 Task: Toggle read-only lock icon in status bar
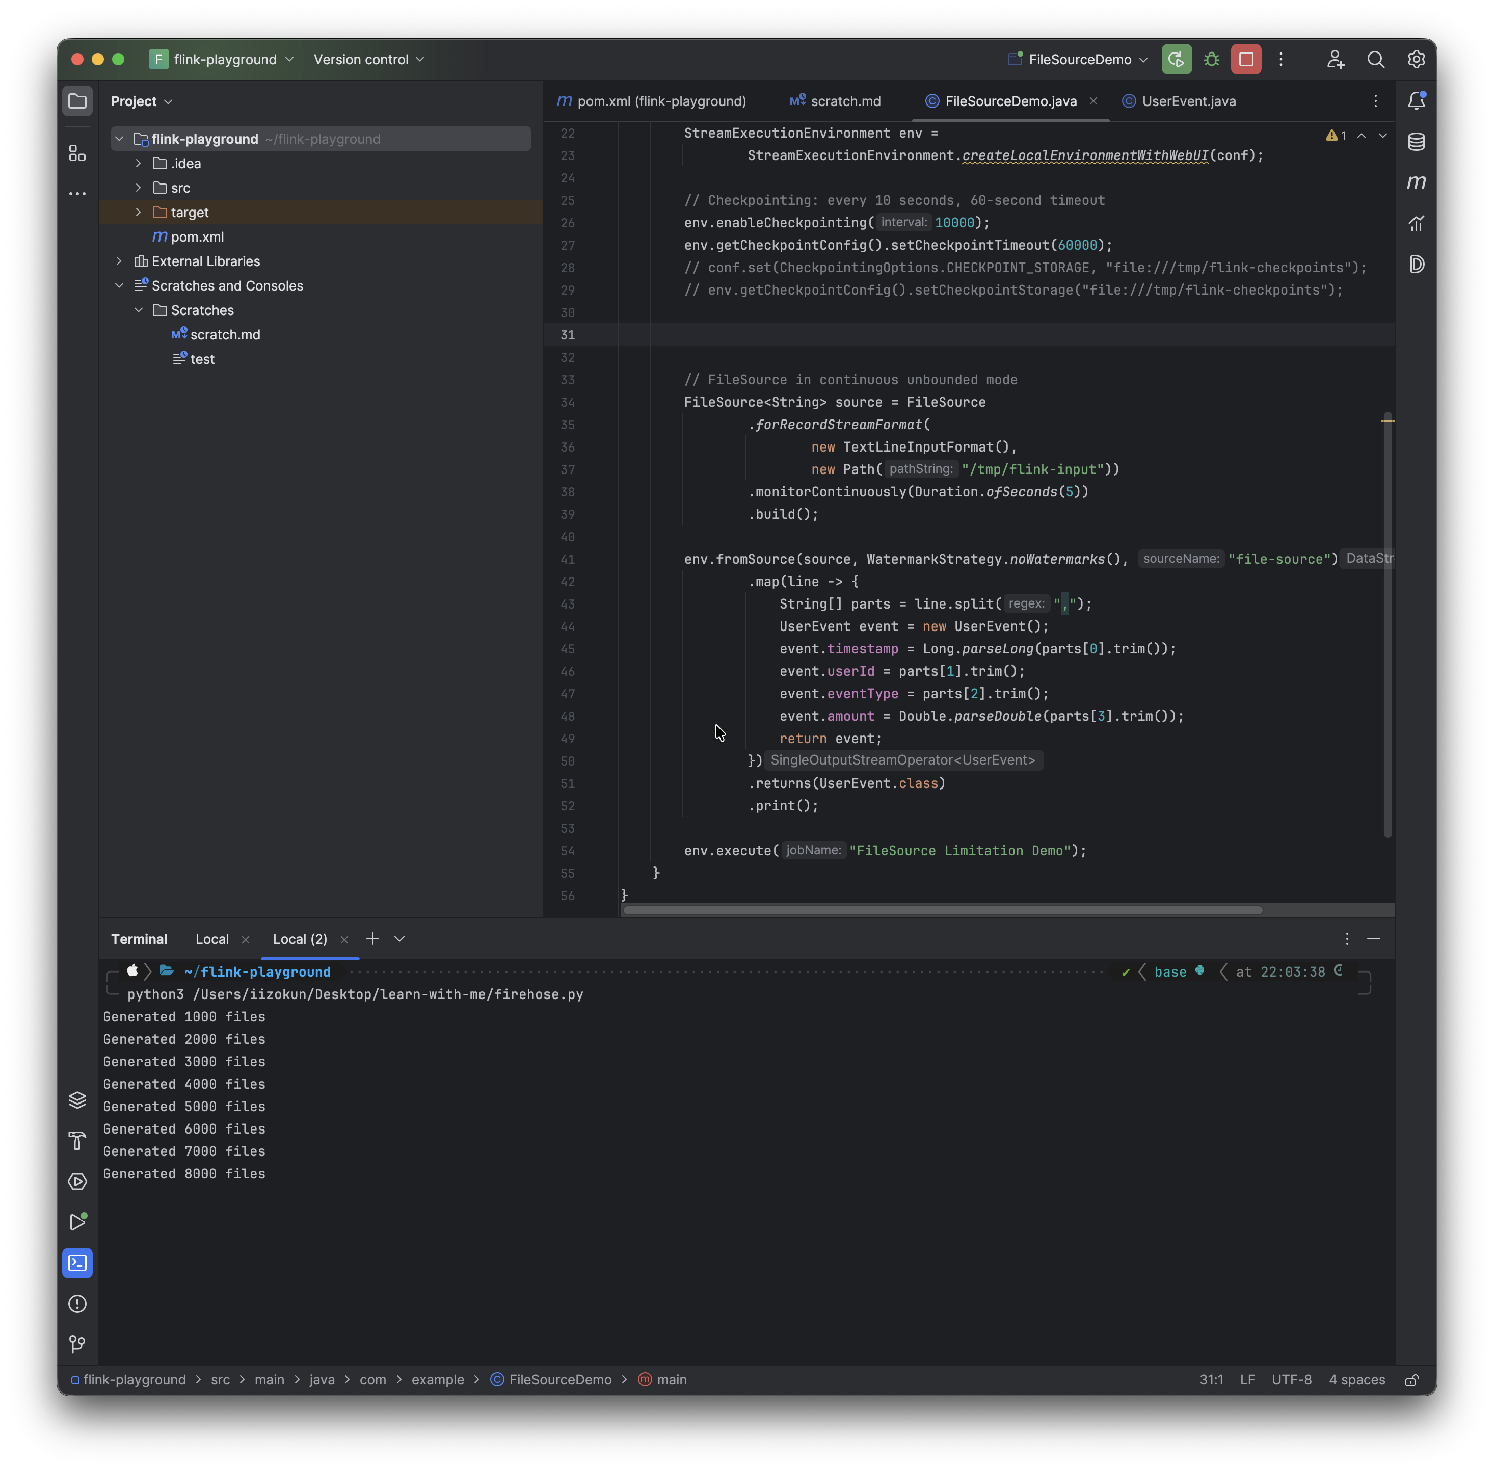tap(1411, 1380)
